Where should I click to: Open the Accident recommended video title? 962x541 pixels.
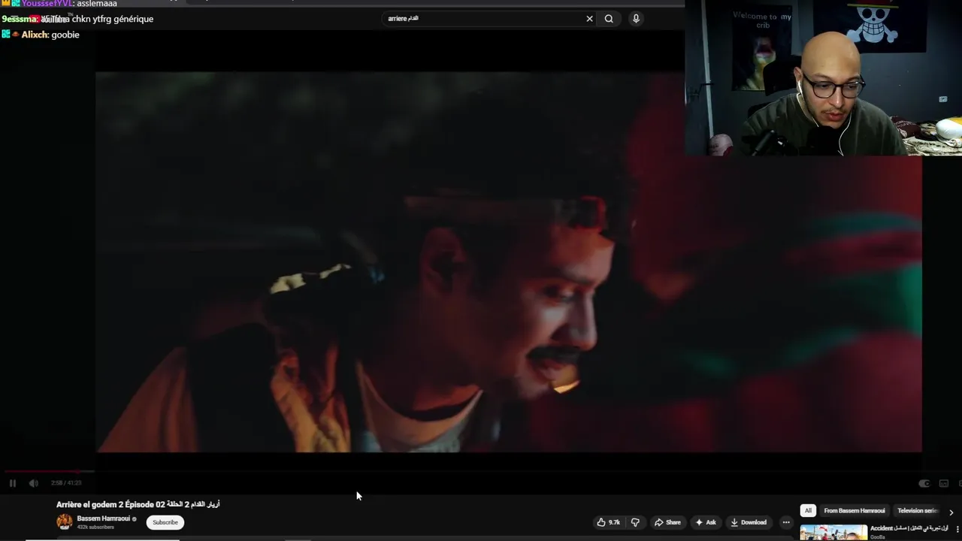point(909,528)
